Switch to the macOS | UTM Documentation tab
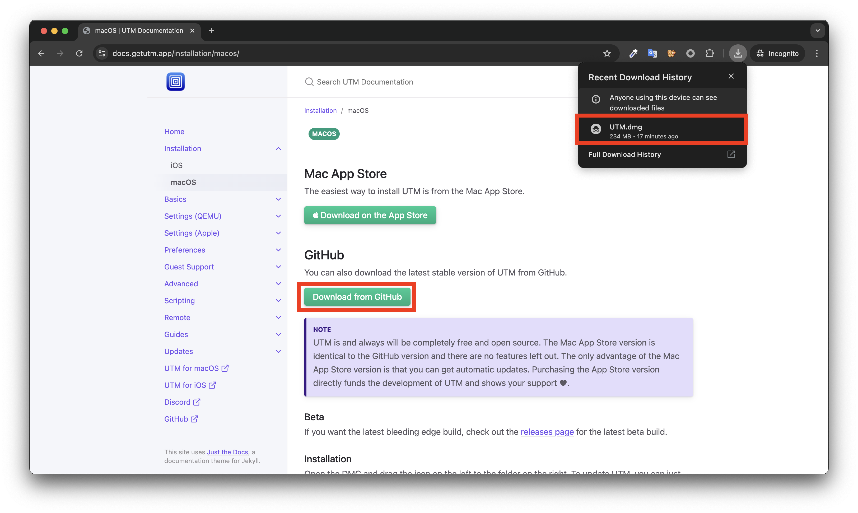 pos(139,31)
